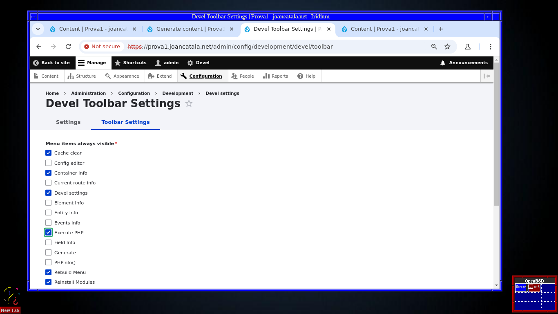
Task: Go back with the browser back arrow
Action: point(39,47)
